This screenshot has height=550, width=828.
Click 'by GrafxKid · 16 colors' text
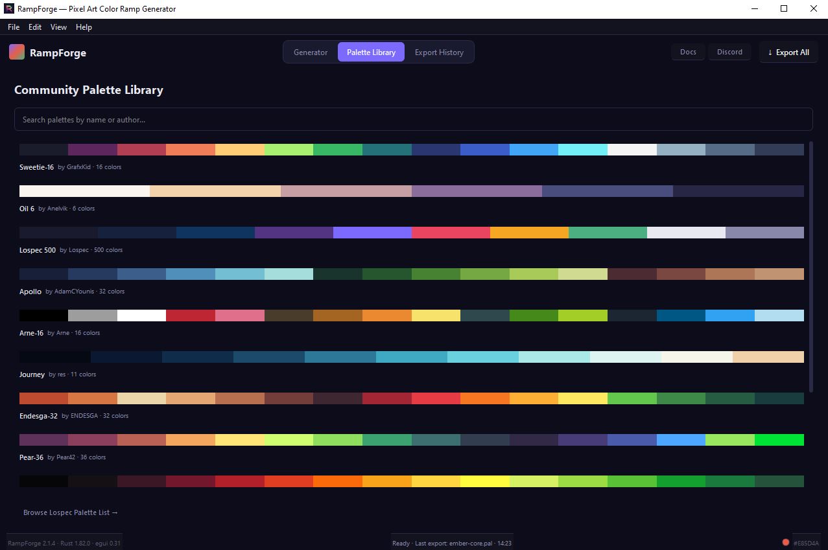click(x=89, y=167)
